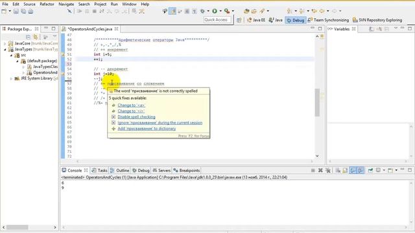Viewport: 415px width, 233px height.
Task: Click the Drop to Frame icon
Action: point(134,11)
